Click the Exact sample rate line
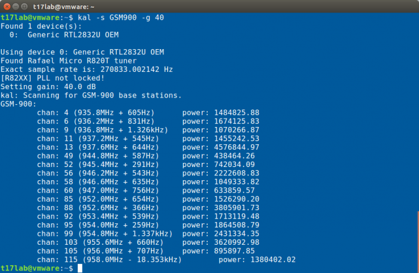This screenshot has height=273, width=419. 87,69
